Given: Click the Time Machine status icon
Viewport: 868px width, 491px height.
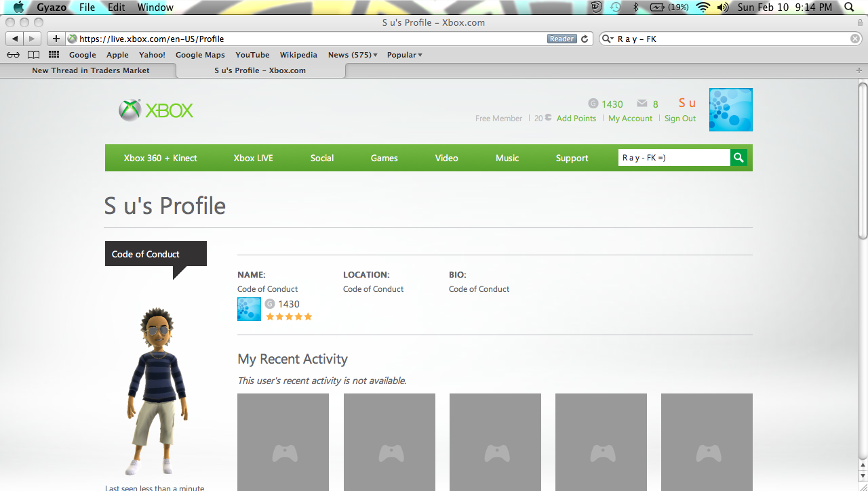Looking at the screenshot, I should [x=615, y=7].
